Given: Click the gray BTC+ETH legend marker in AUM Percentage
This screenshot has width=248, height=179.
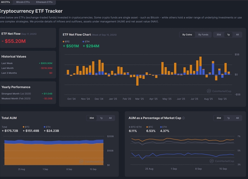Looking at the screenshot, I should pyautogui.click(x=130, y=127).
